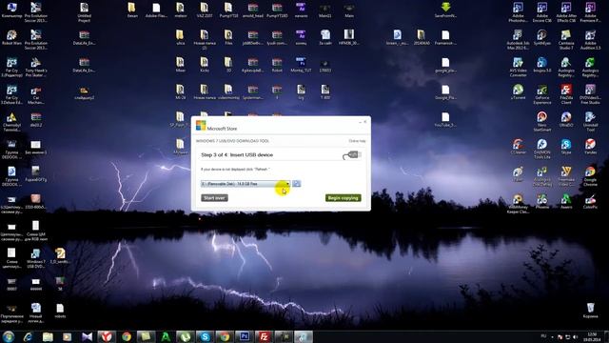This screenshot has width=609, height=343.
Task: Switch to Photoshop in the taskbar
Action: [244, 336]
